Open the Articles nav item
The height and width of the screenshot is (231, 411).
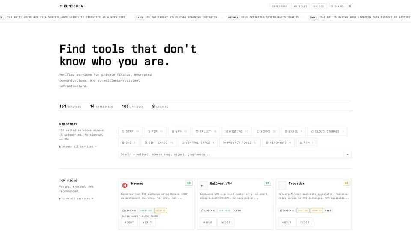coord(301,6)
